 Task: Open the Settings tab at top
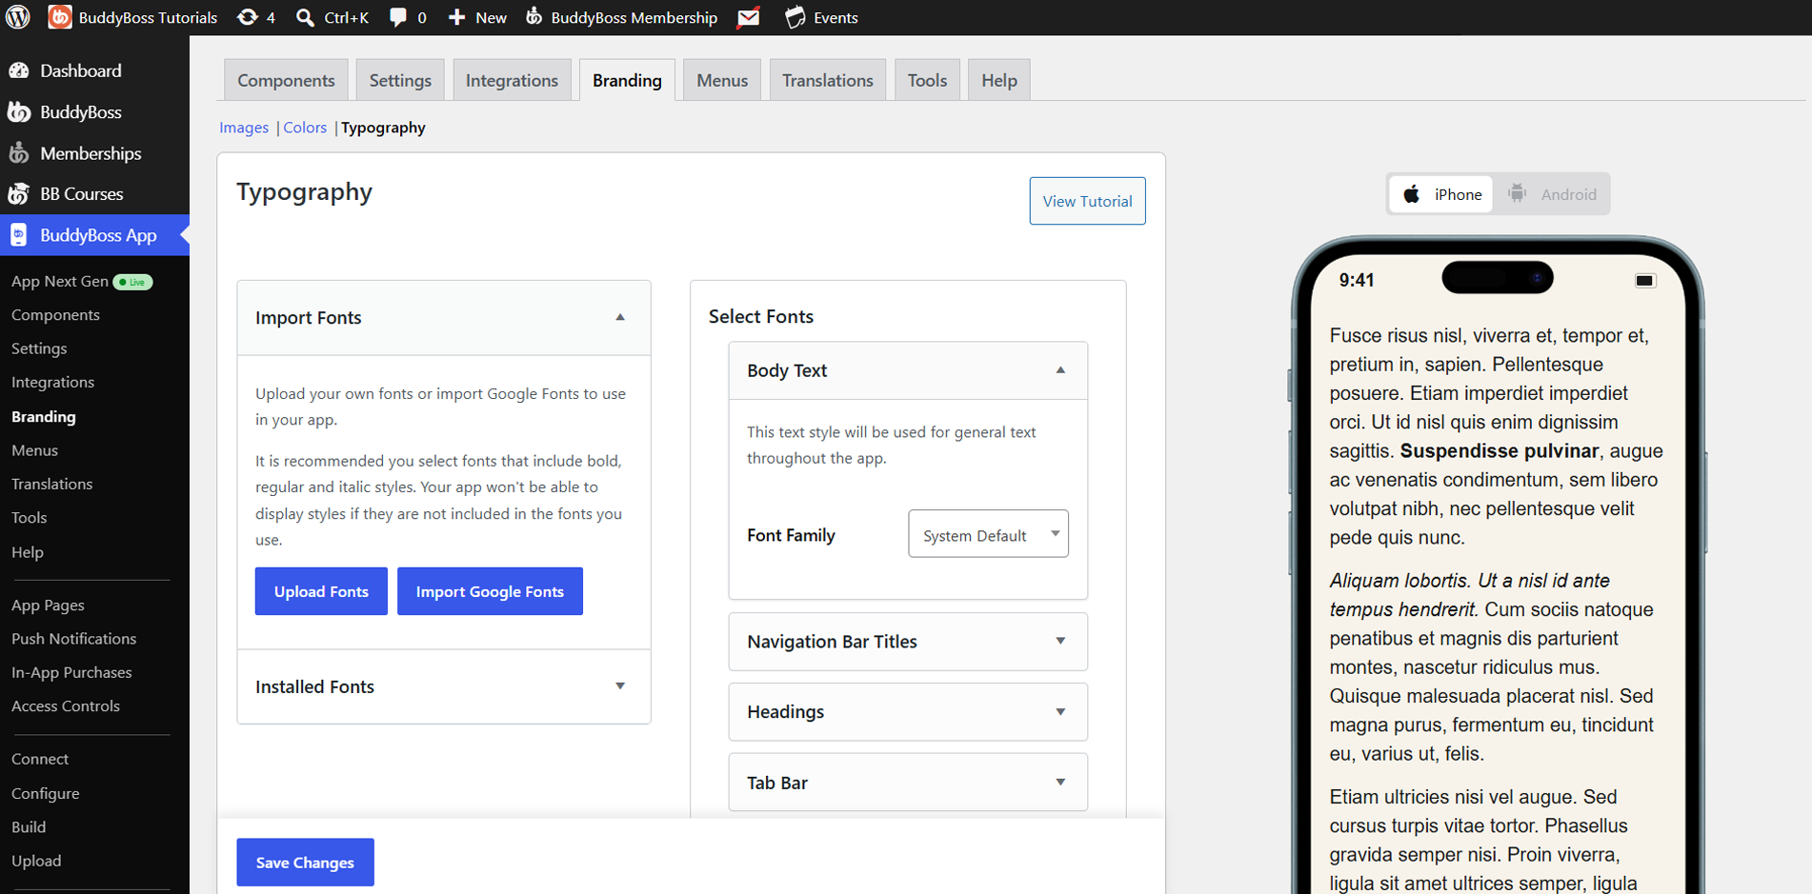pyautogui.click(x=400, y=80)
